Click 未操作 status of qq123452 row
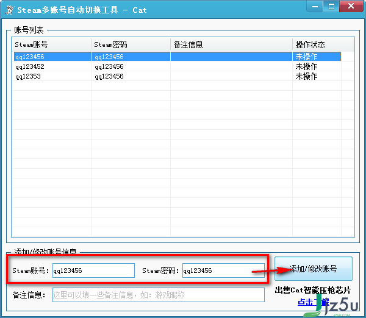This screenshot has height=318, width=366. 306,66
